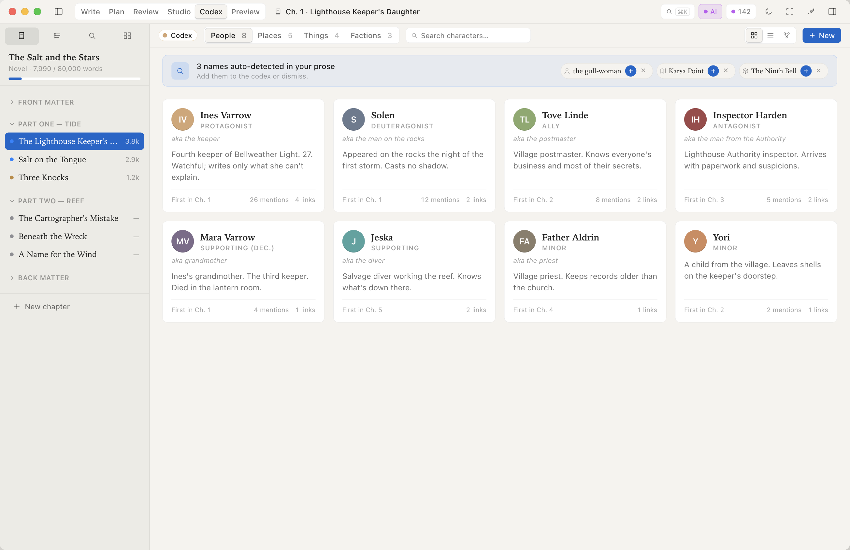This screenshot has width=850, height=550.
Task: Select the Codex tab
Action: pyautogui.click(x=211, y=11)
